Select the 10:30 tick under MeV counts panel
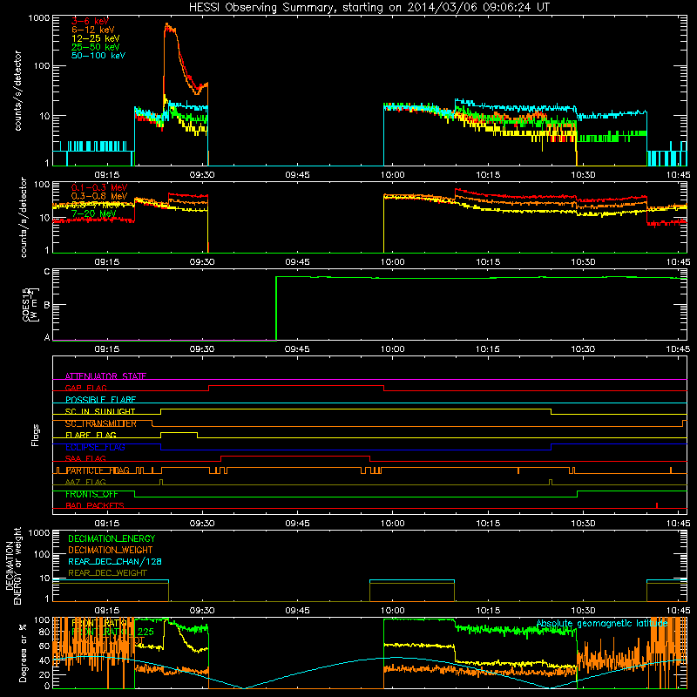 583,262
